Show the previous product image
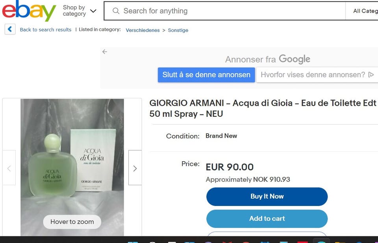378x243 pixels. (9, 168)
